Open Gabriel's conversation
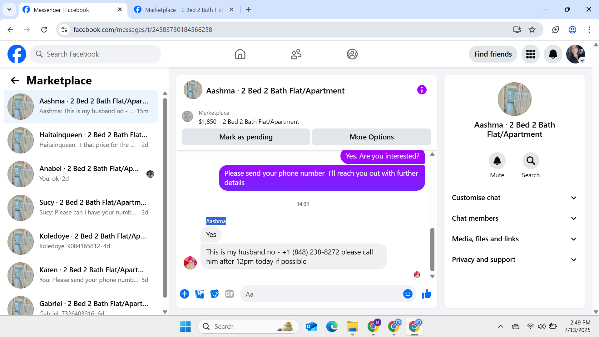Image resolution: width=599 pixels, height=337 pixels. click(81, 304)
